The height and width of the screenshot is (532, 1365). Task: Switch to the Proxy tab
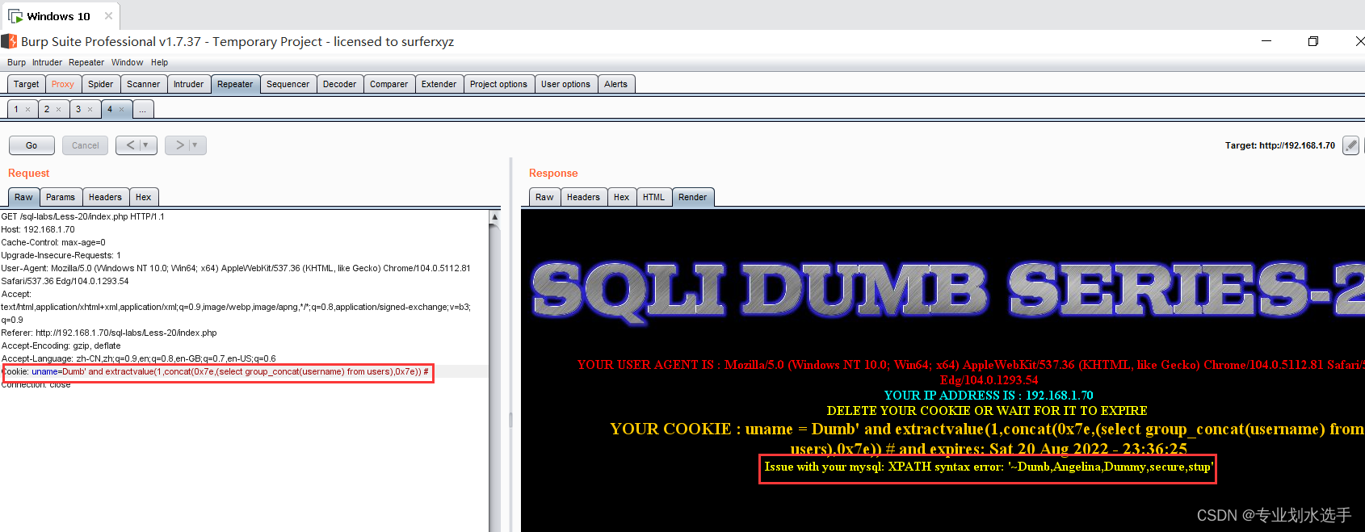pos(62,84)
